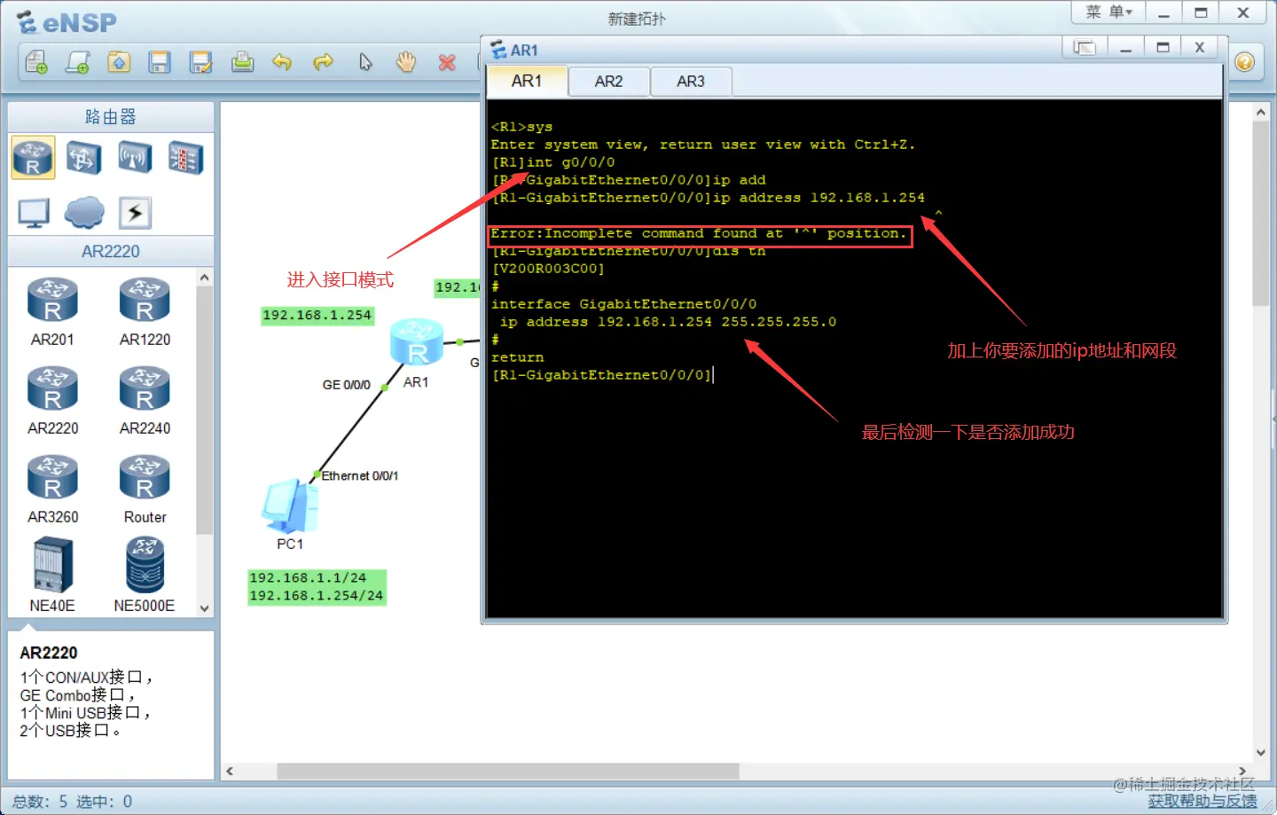Redo the action with yellow arrow
The image size is (1277, 815).
(x=324, y=62)
